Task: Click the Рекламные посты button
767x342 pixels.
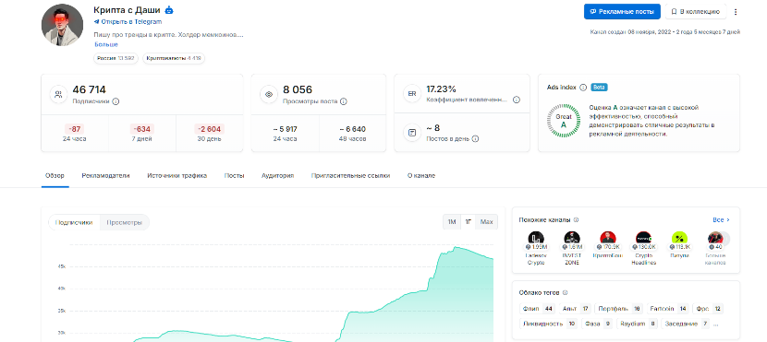Action: (622, 11)
